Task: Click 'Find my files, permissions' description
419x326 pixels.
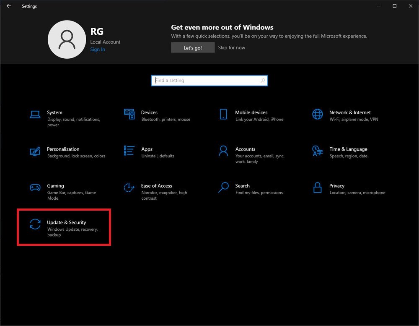Action: click(x=259, y=193)
